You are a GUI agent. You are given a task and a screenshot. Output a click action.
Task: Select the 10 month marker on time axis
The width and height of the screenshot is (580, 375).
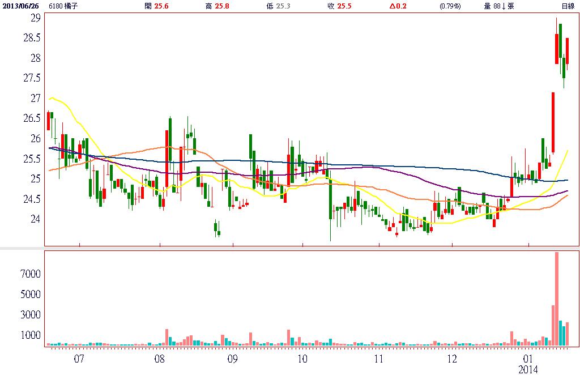(302, 359)
